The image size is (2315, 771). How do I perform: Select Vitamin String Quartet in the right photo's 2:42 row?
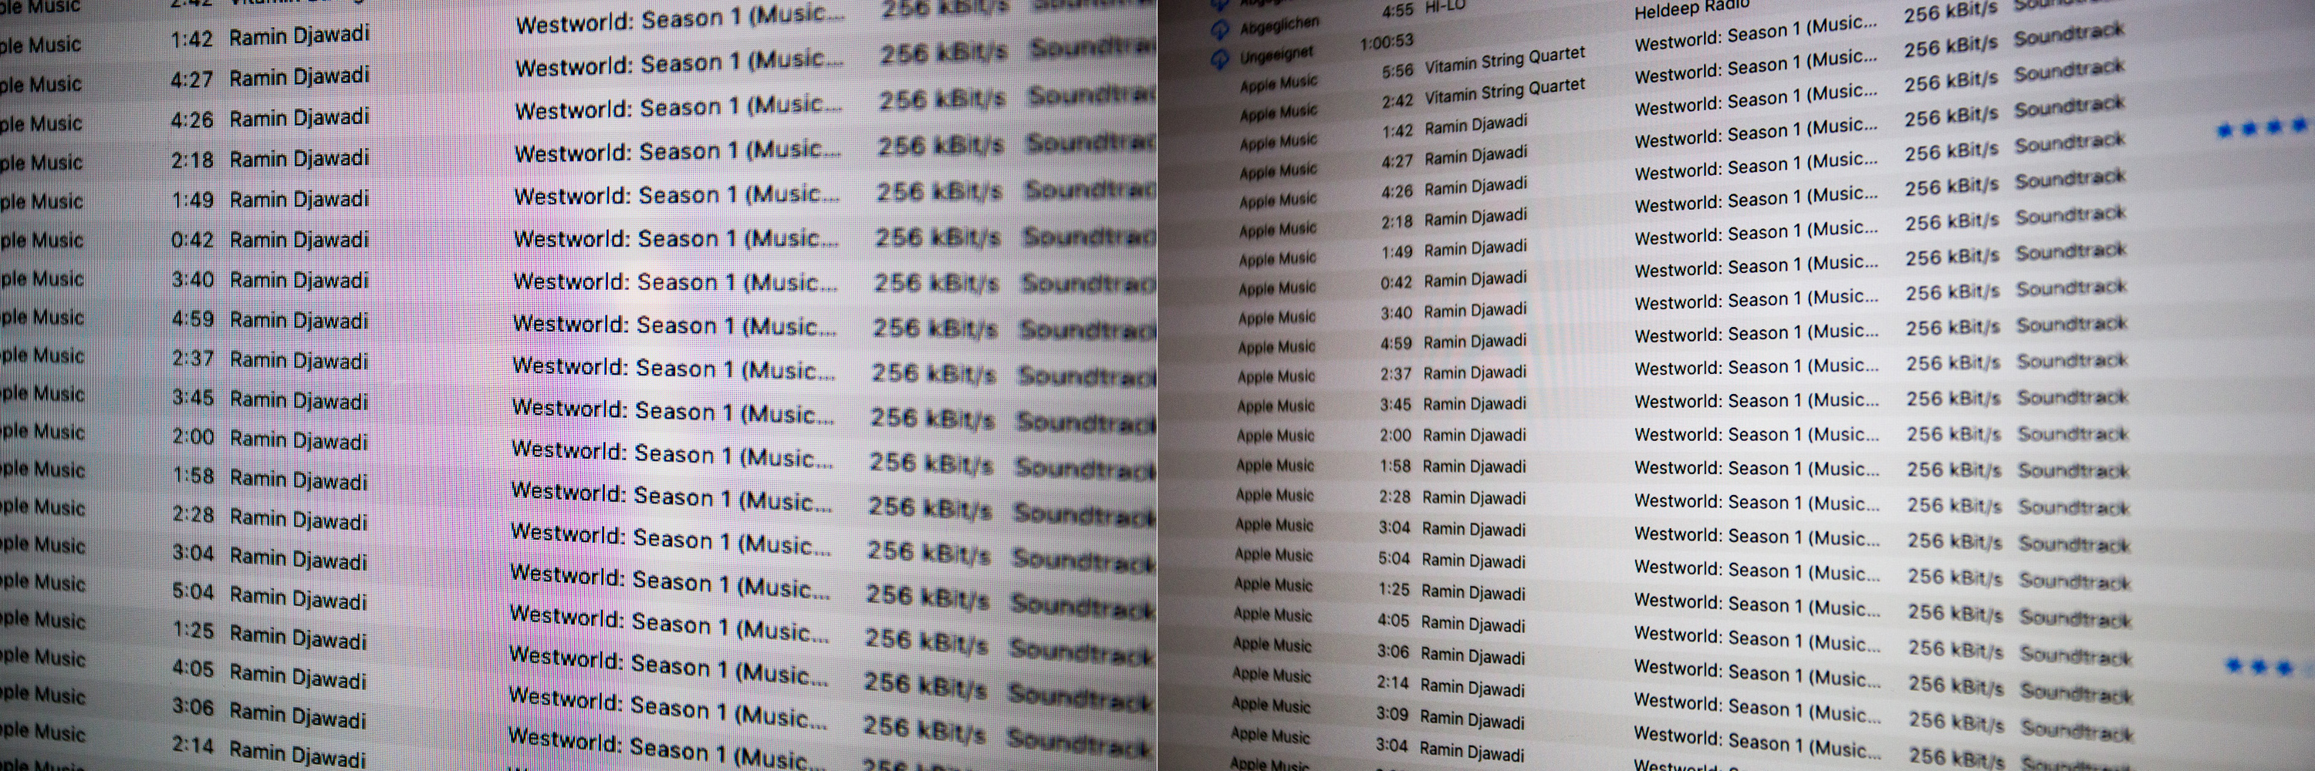pyautogui.click(x=1505, y=91)
